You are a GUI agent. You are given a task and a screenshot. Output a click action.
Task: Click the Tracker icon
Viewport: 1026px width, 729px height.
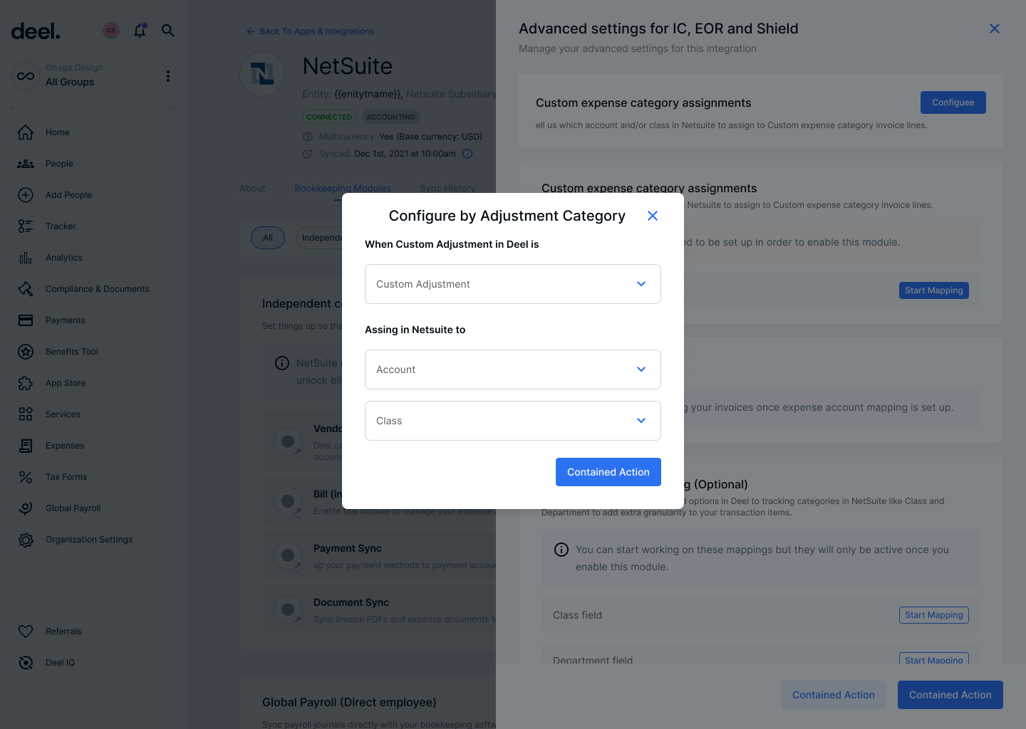click(x=26, y=226)
